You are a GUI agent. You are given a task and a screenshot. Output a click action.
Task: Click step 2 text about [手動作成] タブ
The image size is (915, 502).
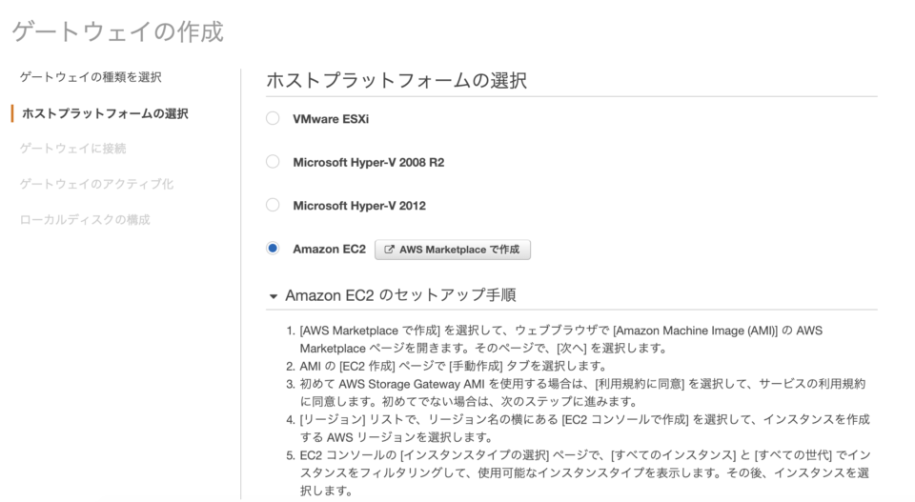click(453, 366)
